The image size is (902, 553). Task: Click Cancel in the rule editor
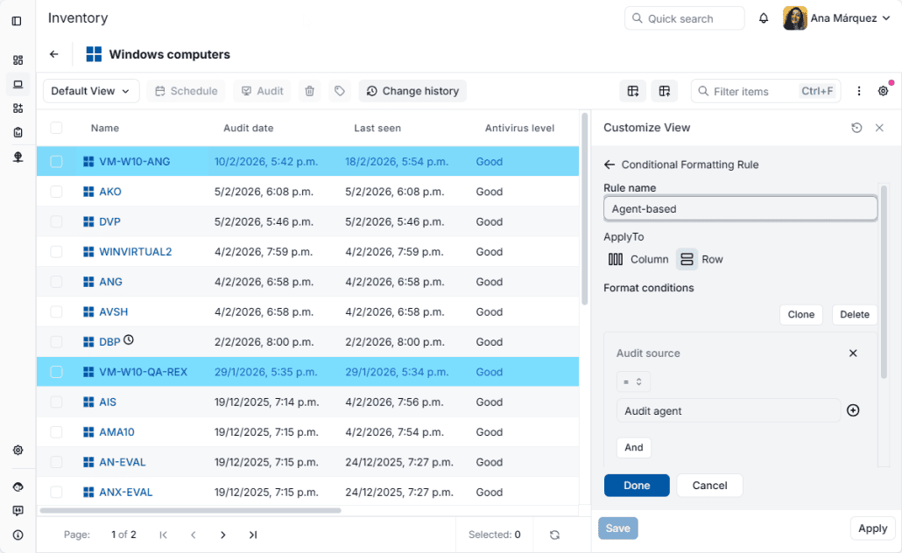(x=710, y=485)
